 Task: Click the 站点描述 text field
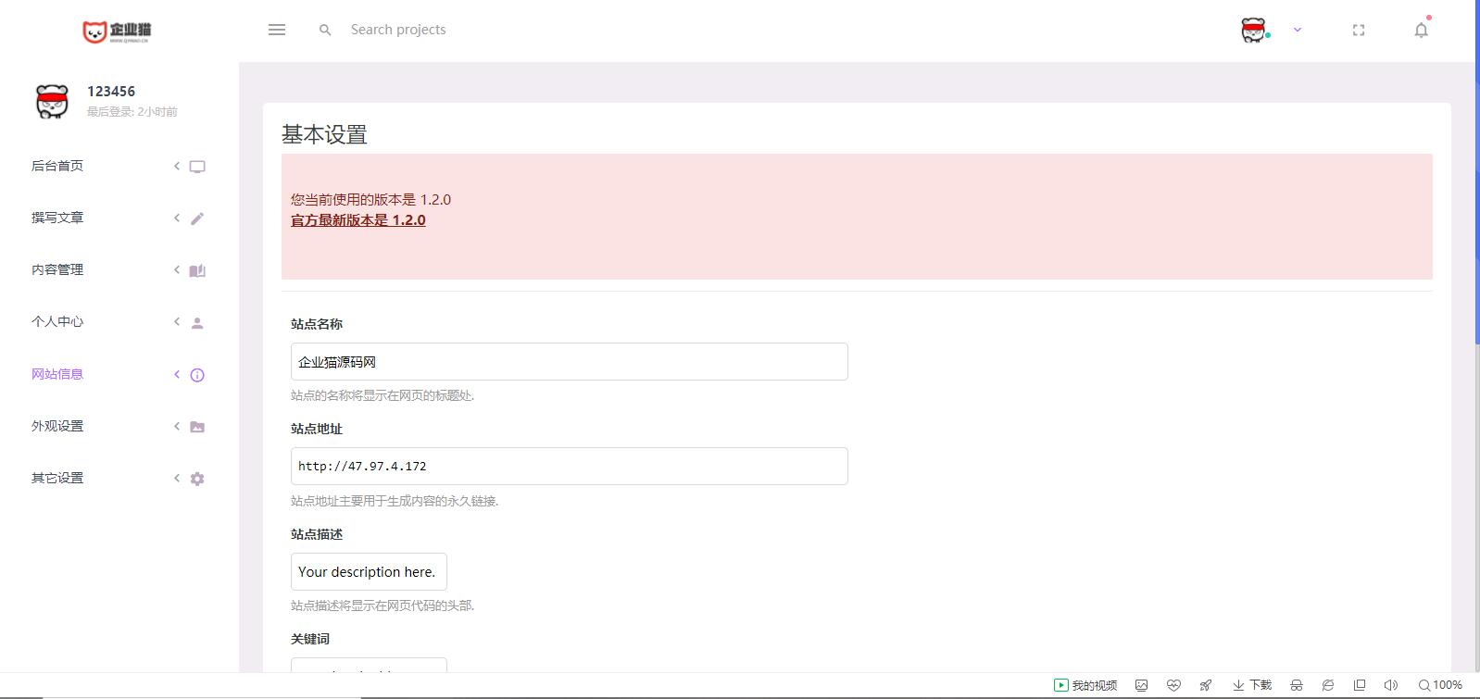[369, 572]
